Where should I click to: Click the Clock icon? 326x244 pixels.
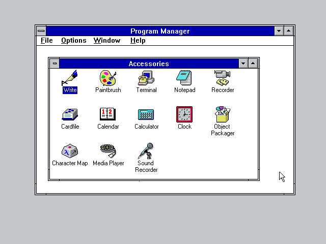[184, 115]
